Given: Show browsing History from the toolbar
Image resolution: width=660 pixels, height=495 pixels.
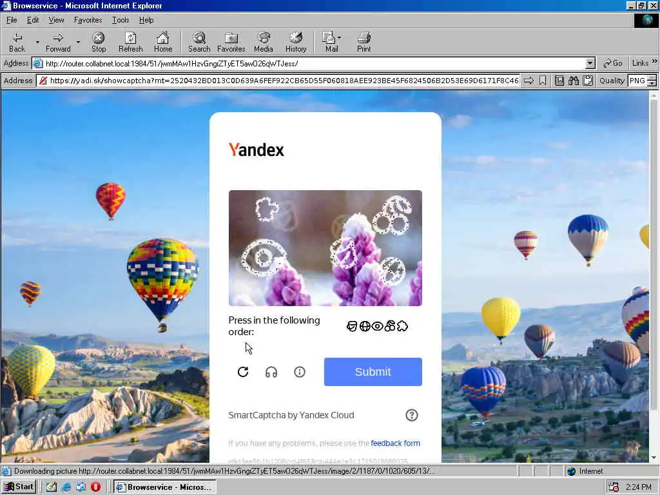Looking at the screenshot, I should click(x=296, y=42).
